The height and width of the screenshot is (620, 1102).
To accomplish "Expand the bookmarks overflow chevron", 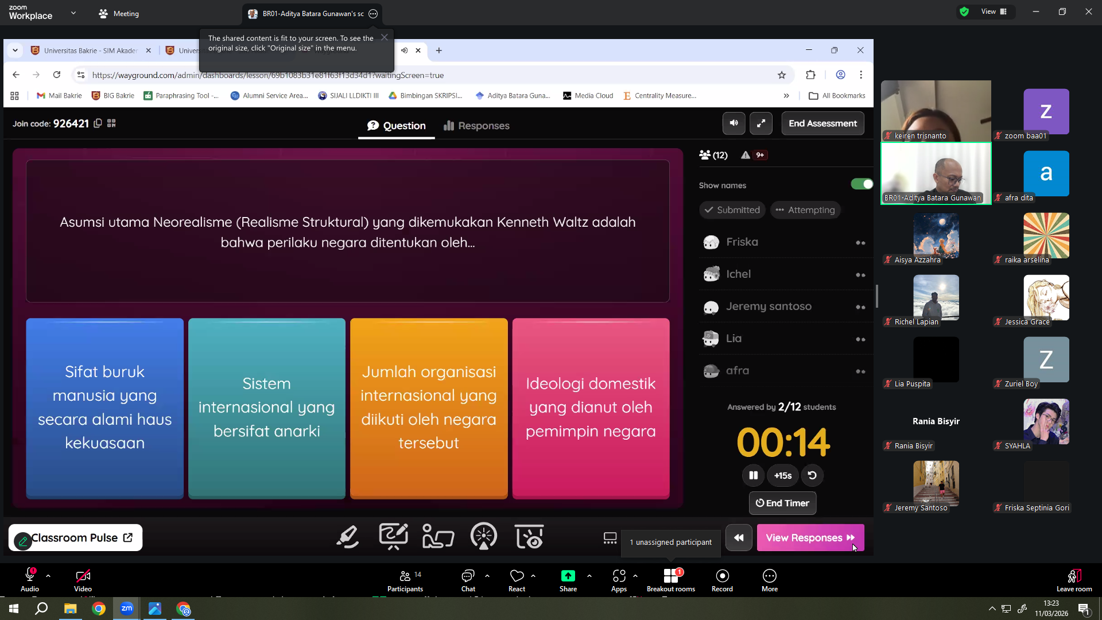I will [x=786, y=96].
